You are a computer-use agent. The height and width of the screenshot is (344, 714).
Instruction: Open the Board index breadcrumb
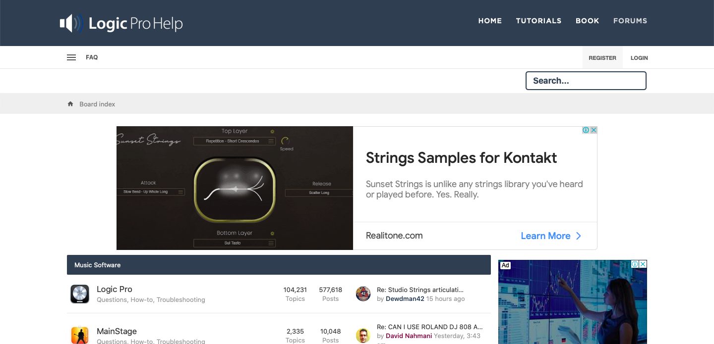point(97,104)
